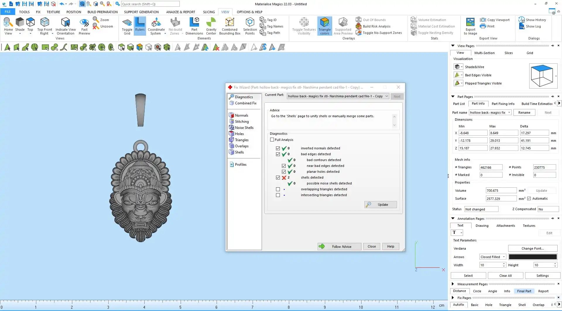562x311 pixels.
Task: Uncheck Automatic surface update checkbox
Action: 529,198
